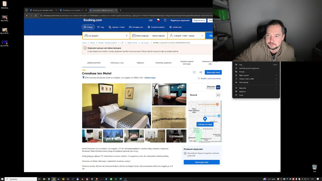Click the Registrovat se button

[x=199, y=20]
